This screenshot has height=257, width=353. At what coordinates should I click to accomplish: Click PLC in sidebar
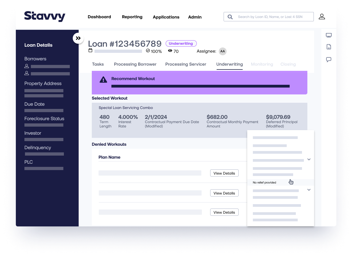[x=28, y=162]
